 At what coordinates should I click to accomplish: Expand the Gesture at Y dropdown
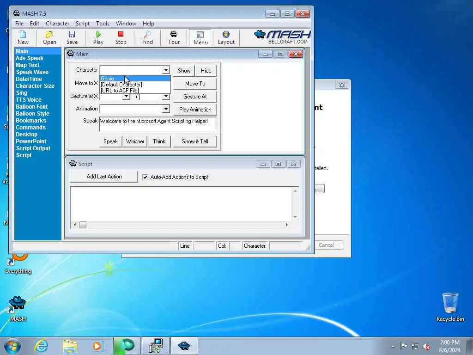(166, 96)
